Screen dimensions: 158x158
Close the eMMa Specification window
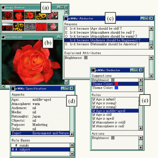click(x=71, y=88)
